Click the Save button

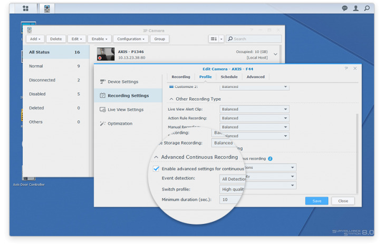(x=316, y=201)
